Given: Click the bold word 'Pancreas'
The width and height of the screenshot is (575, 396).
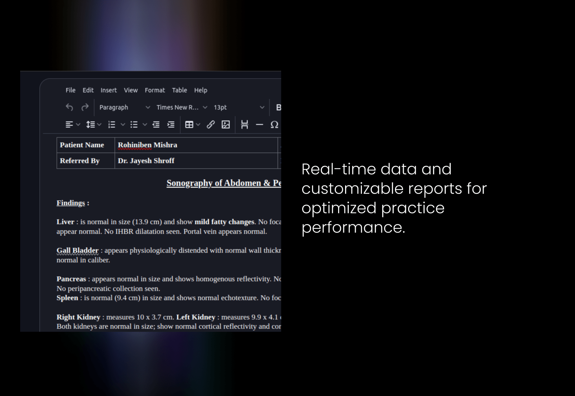Looking at the screenshot, I should tap(71, 279).
